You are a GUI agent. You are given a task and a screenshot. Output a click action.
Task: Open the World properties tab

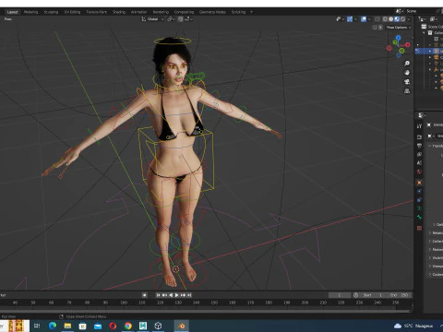[419, 172]
